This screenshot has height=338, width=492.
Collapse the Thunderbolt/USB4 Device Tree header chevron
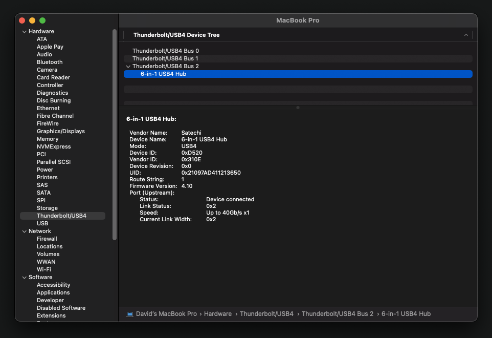point(466,35)
